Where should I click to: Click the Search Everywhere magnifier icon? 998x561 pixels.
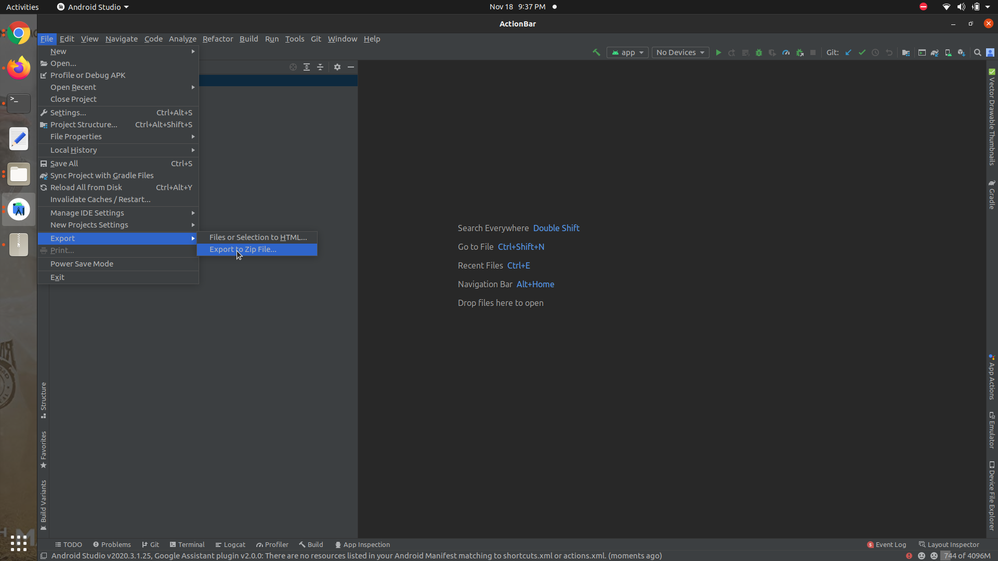978,52
